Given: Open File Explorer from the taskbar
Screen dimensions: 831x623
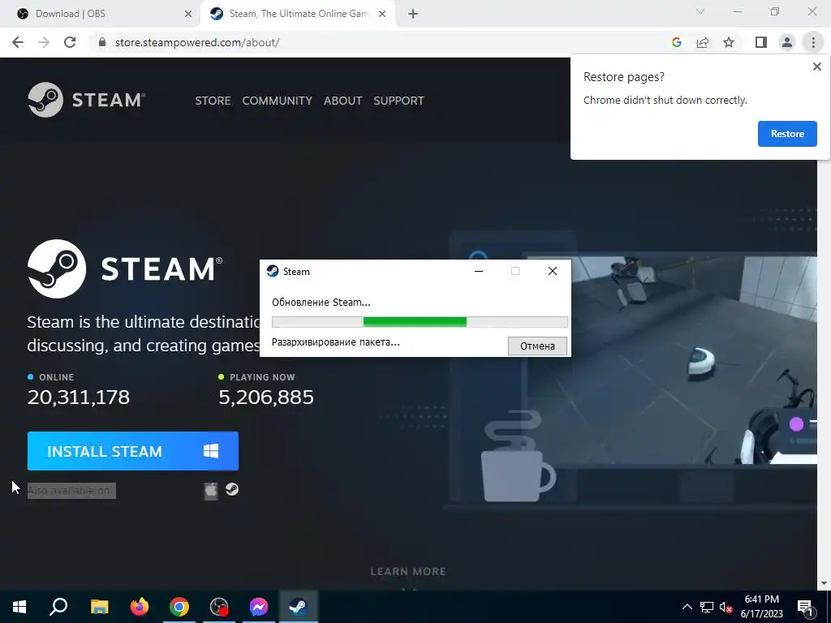Looking at the screenshot, I should 99,607.
